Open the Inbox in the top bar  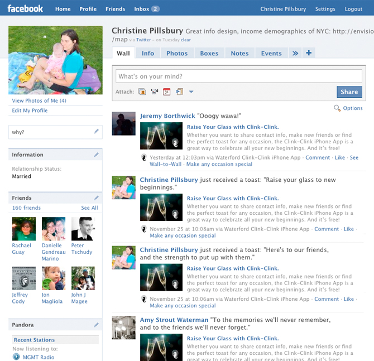pyautogui.click(x=141, y=9)
